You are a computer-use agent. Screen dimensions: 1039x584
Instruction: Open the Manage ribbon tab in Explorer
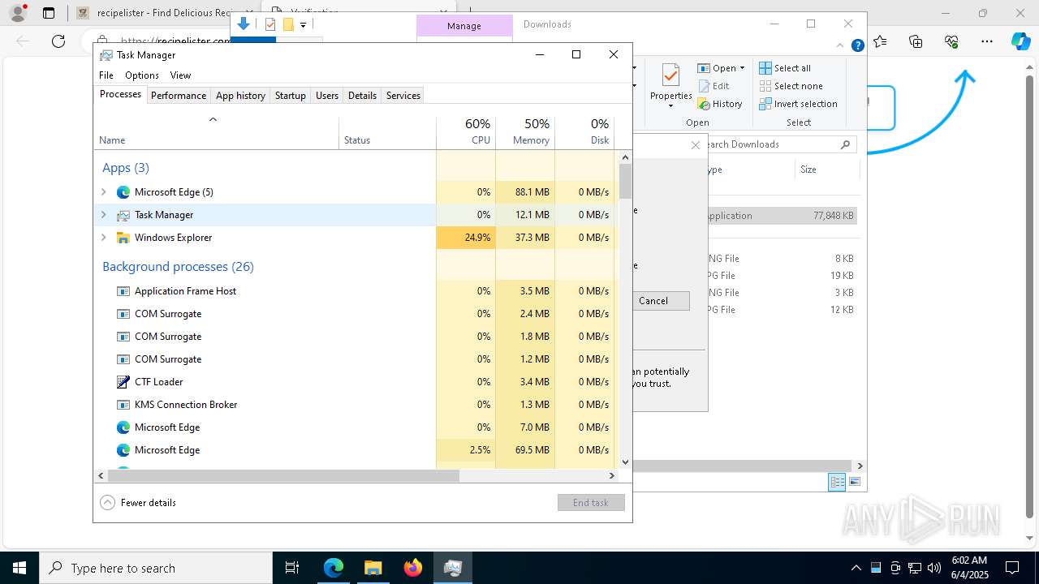pos(464,26)
